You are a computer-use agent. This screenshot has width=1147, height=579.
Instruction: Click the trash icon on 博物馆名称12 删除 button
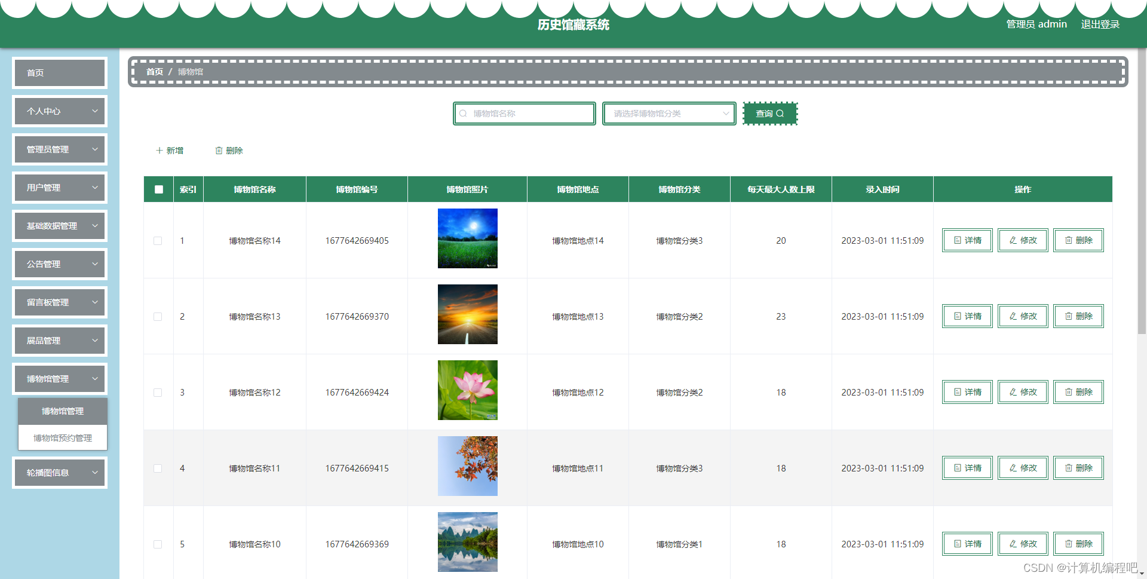point(1068,392)
